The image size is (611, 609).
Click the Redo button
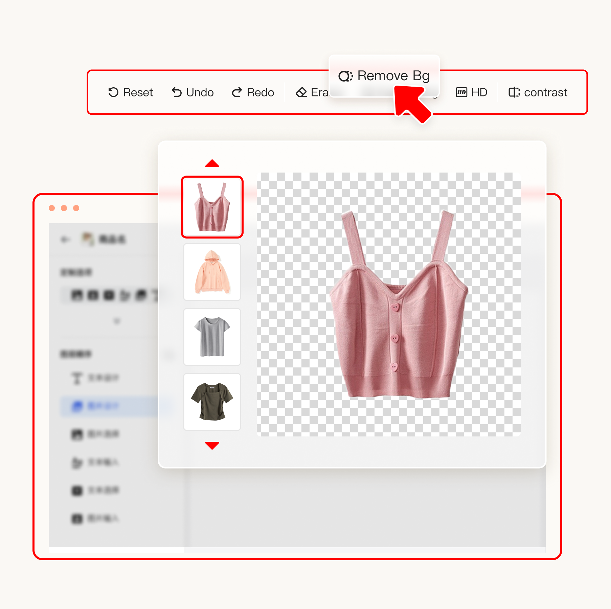tap(253, 92)
